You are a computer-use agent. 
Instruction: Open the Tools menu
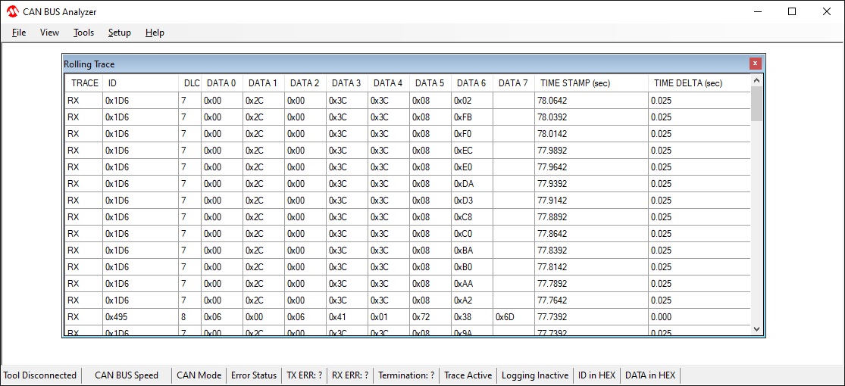click(83, 33)
